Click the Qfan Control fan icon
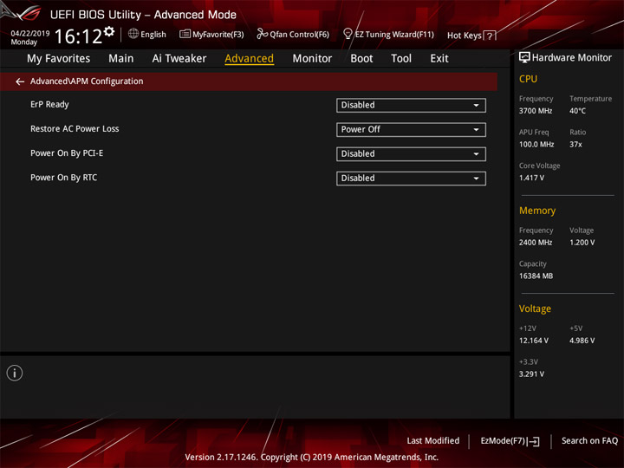The image size is (624, 468). coord(262,34)
